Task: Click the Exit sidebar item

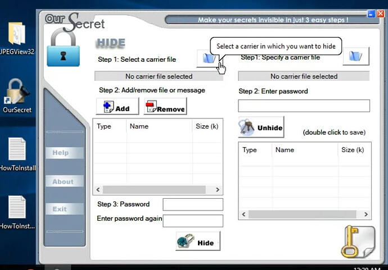Action: click(60, 209)
